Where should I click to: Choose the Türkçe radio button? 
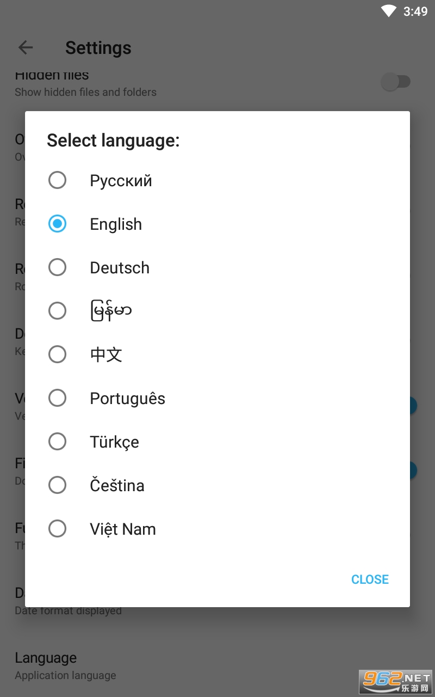(57, 442)
